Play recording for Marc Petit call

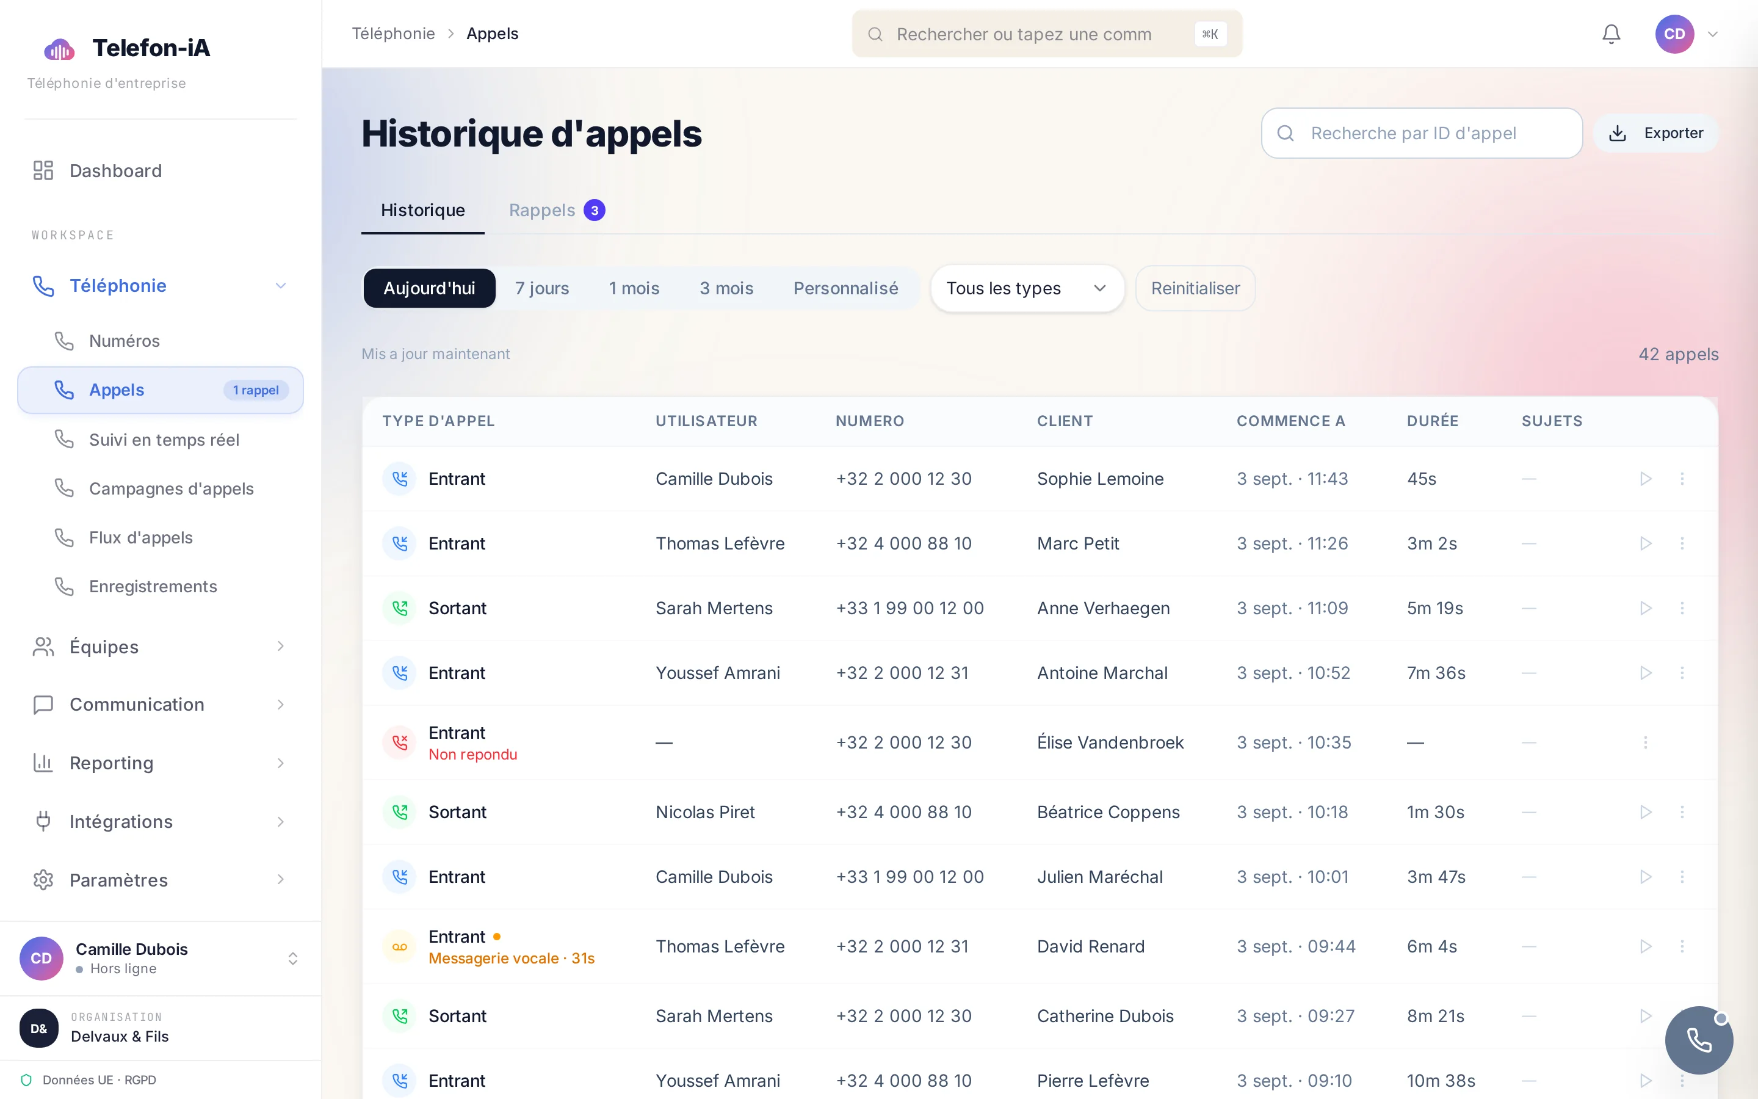[x=1646, y=543]
